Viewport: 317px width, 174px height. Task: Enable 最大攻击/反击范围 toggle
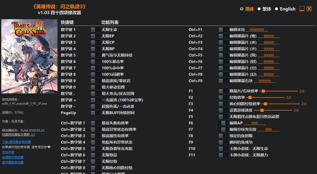95,94
